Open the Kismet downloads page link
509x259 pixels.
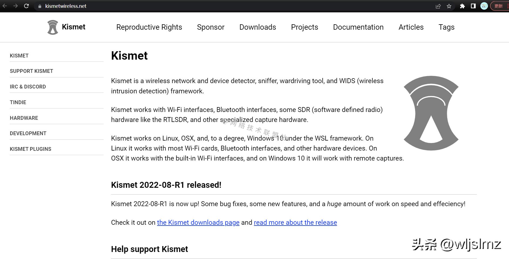click(198, 222)
